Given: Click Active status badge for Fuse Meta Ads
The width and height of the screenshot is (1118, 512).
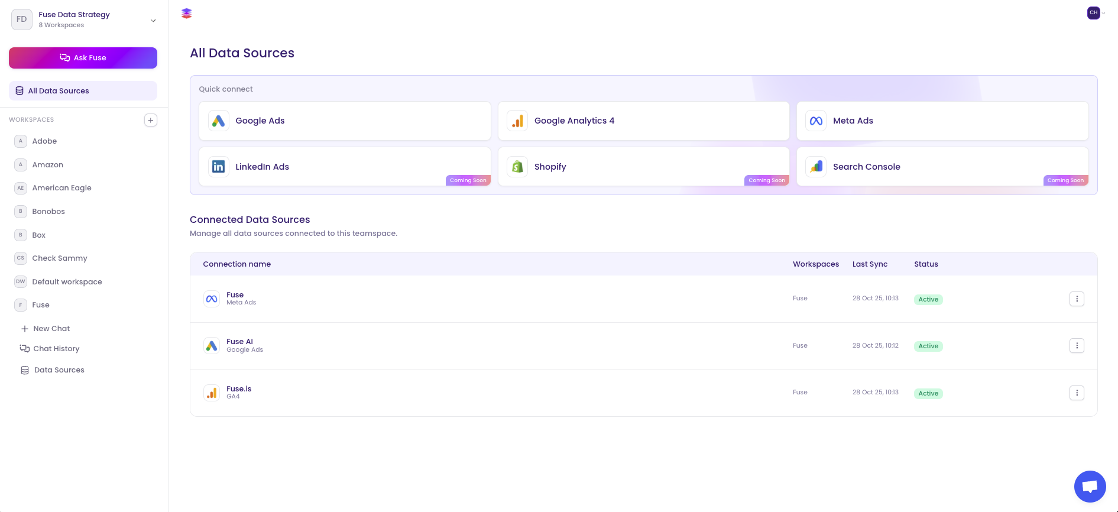Looking at the screenshot, I should click(x=928, y=300).
